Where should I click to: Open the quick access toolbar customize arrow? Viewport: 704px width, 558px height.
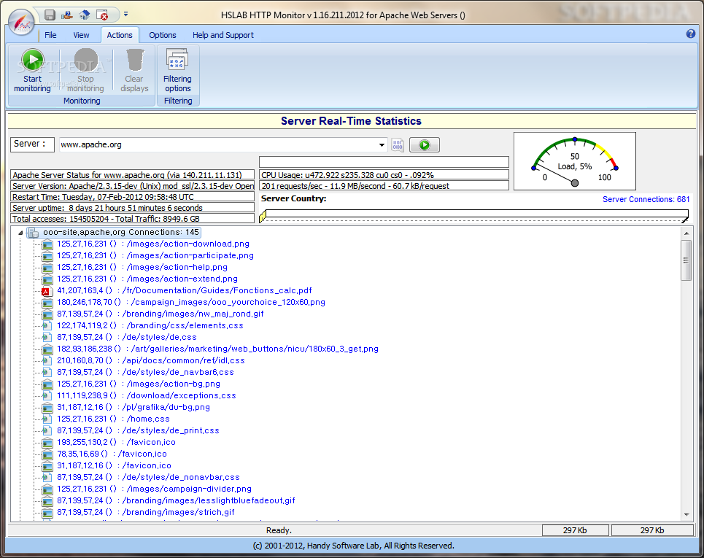125,15
